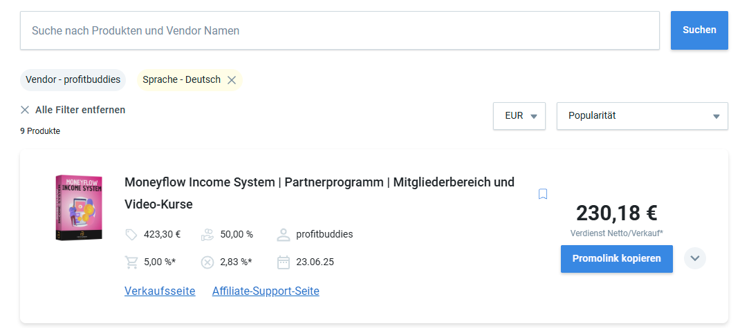Click the Verdienst Netto/Verkauf* label
This screenshot has height=328, width=740.
pos(617,233)
